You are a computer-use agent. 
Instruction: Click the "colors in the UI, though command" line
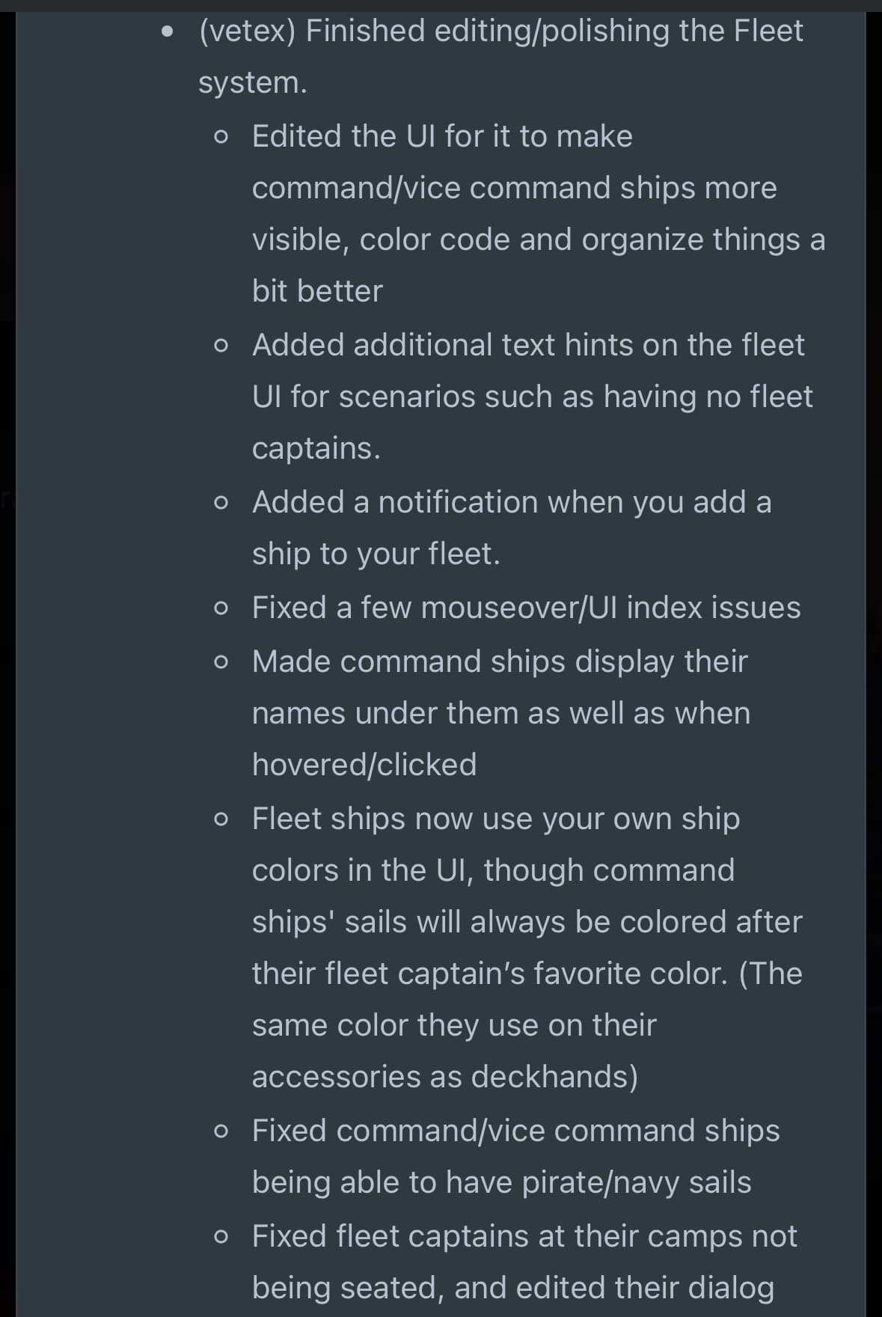(493, 870)
